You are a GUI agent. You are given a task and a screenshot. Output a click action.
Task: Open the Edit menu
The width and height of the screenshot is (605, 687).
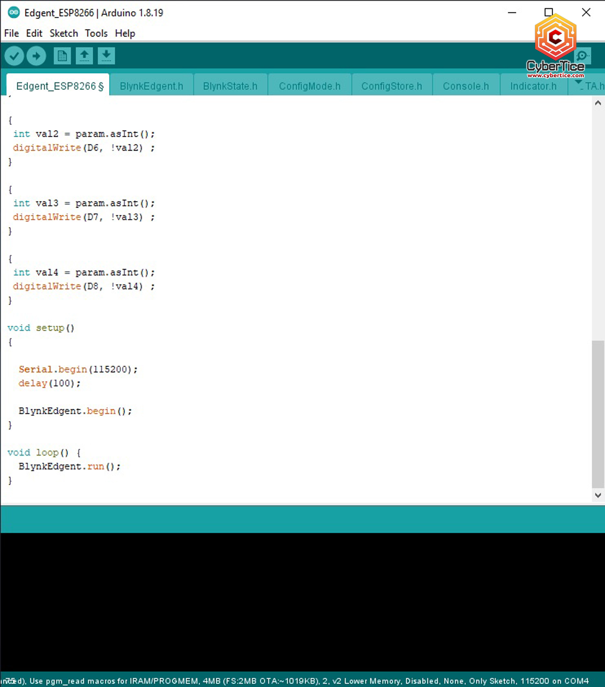[34, 33]
